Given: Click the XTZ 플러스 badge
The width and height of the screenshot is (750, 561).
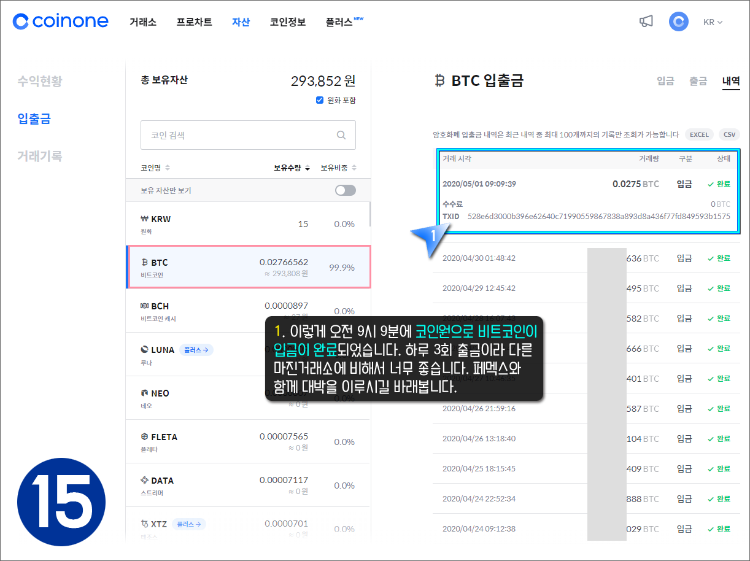Looking at the screenshot, I should coord(188,524).
